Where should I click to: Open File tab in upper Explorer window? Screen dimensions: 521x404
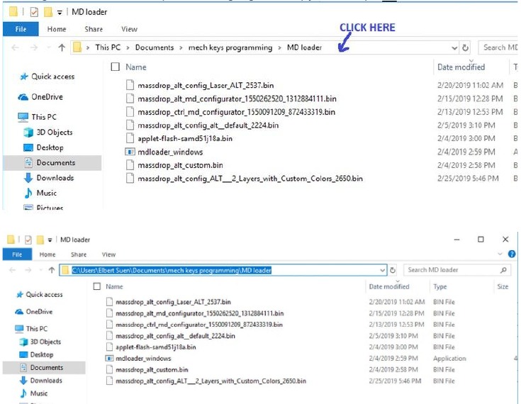[x=21, y=29]
